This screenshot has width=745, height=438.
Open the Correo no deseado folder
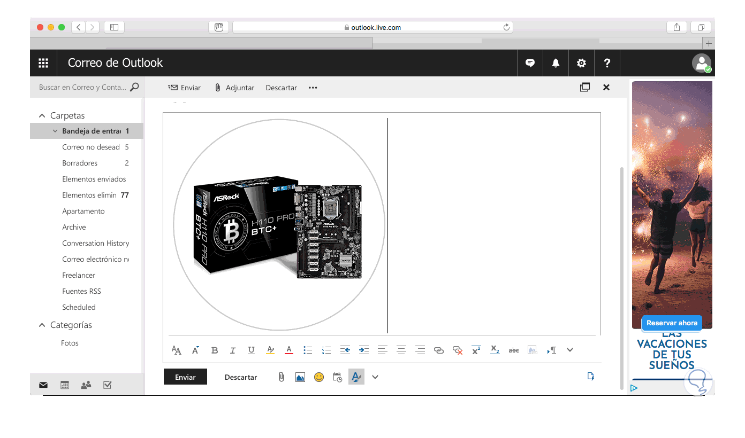point(91,147)
